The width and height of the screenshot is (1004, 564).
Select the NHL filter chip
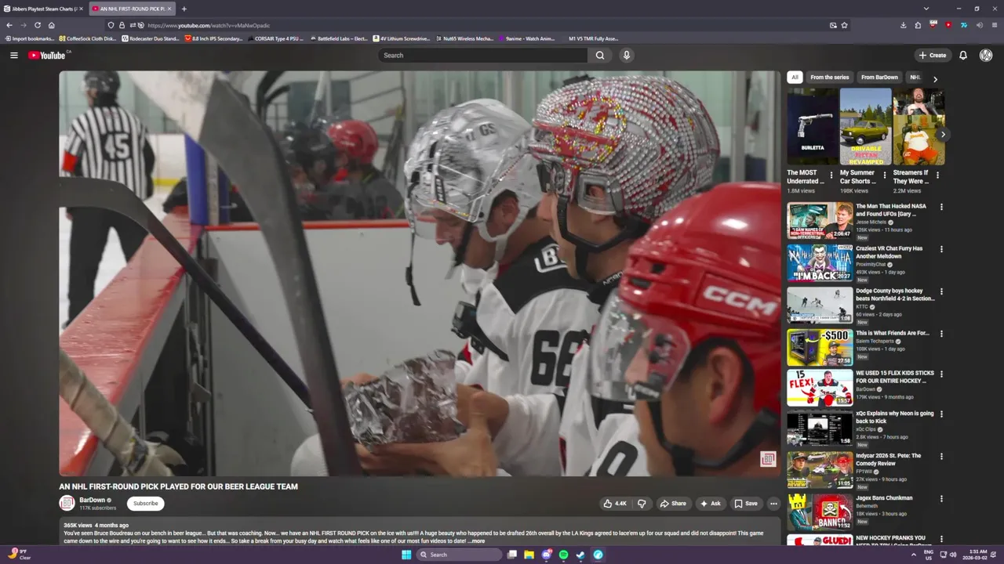point(915,78)
